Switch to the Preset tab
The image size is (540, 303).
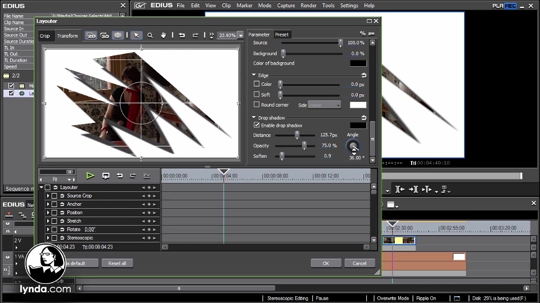pos(282,35)
